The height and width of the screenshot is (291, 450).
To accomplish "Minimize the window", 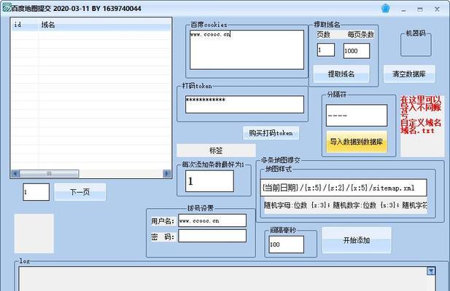I will click(403, 9).
